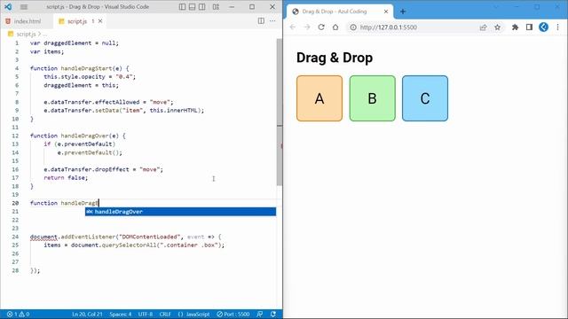Click the VS Code logo icon
The height and width of the screenshot is (319, 568).
coord(8,7)
